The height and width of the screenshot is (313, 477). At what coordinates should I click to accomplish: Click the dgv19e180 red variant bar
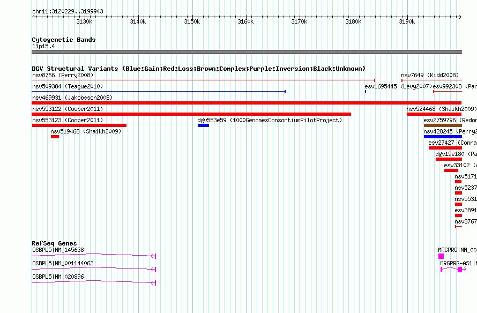[449, 159]
